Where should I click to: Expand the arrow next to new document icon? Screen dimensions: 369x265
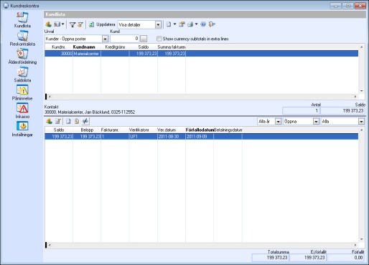[x=174, y=24]
